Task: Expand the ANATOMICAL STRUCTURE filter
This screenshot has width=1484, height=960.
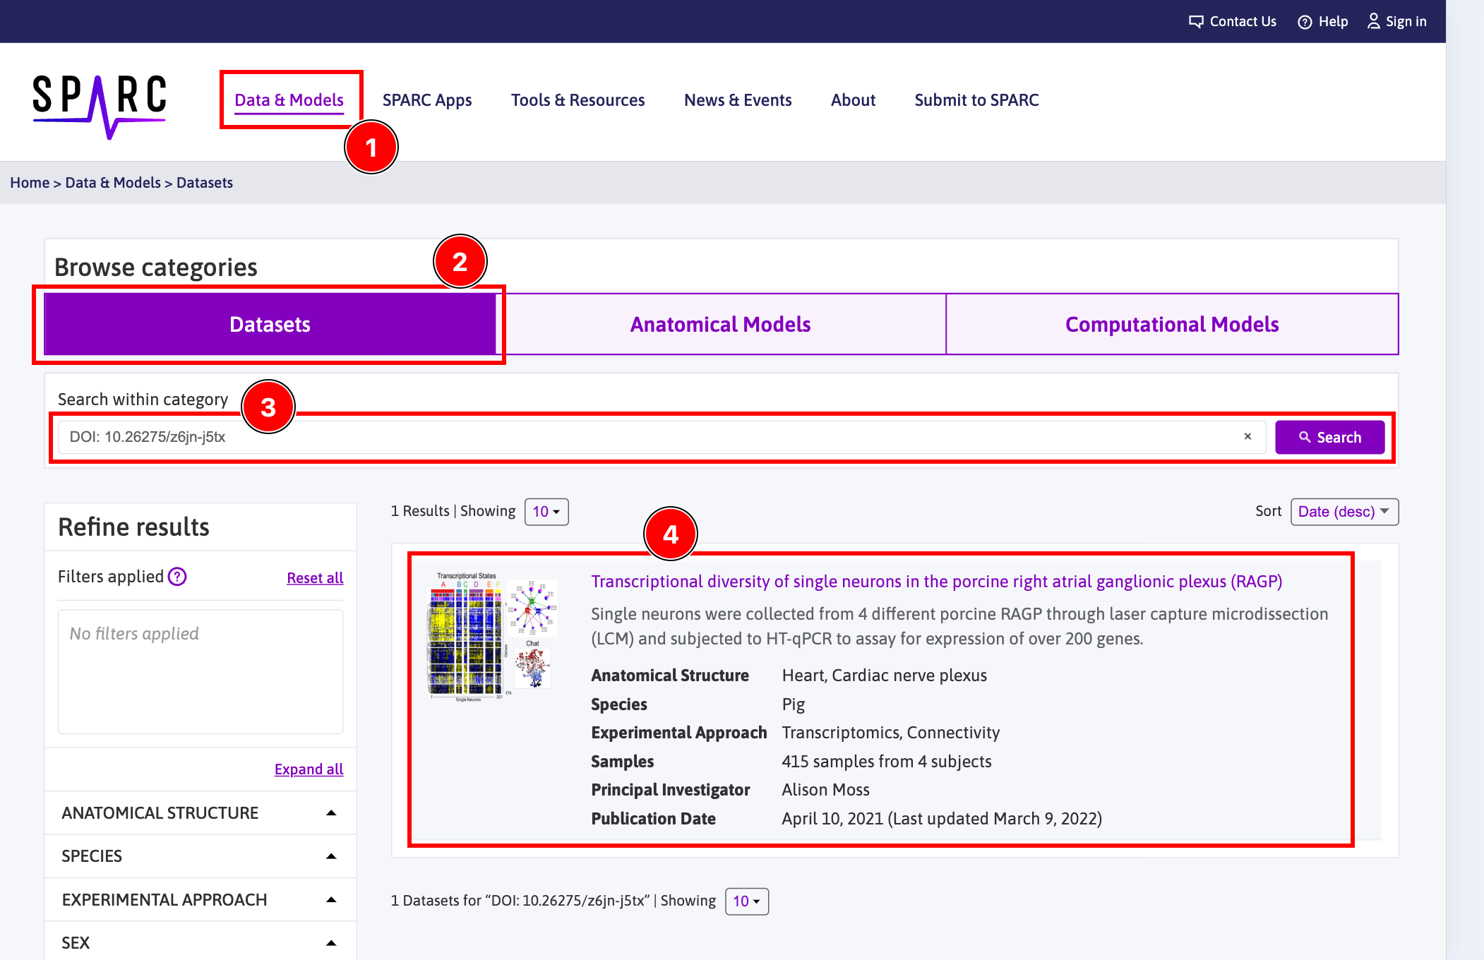Action: point(200,813)
